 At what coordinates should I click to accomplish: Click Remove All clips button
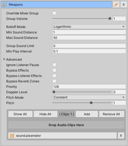112,114
